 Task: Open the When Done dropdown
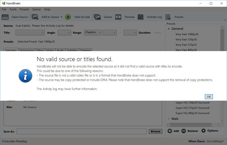click(x=215, y=141)
